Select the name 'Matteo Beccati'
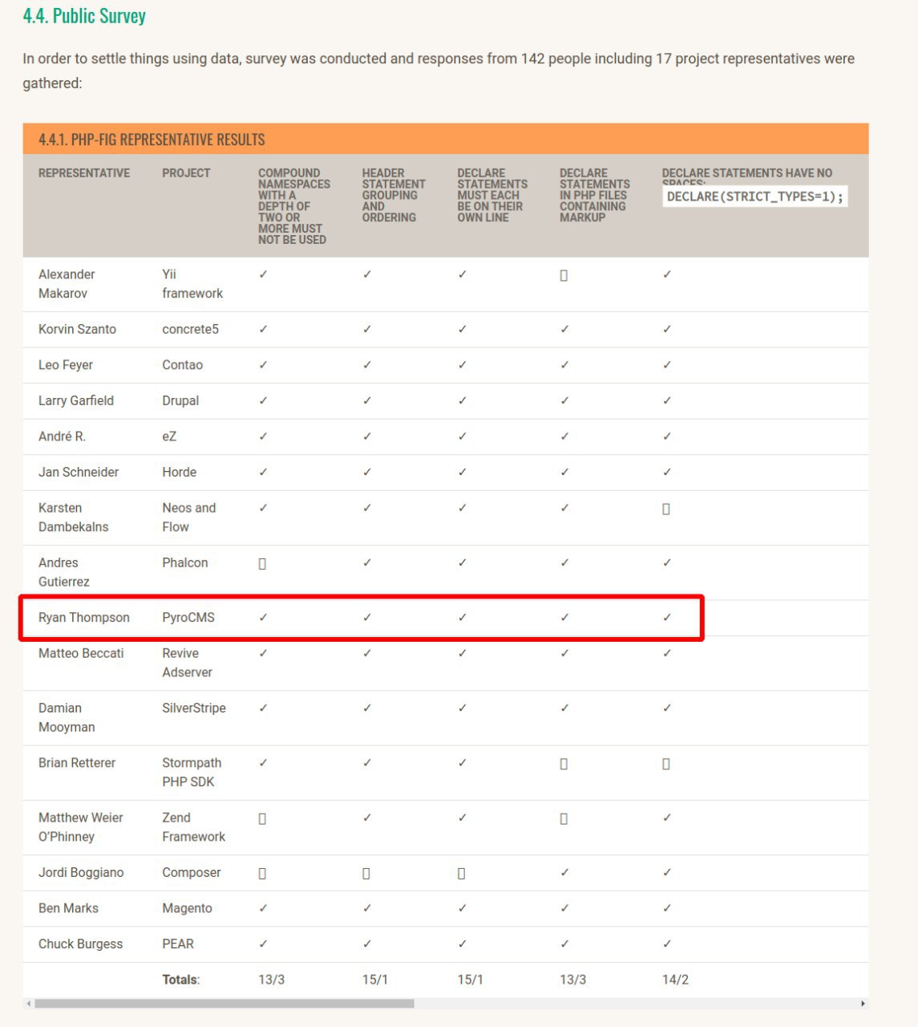918x1027 pixels. click(81, 653)
